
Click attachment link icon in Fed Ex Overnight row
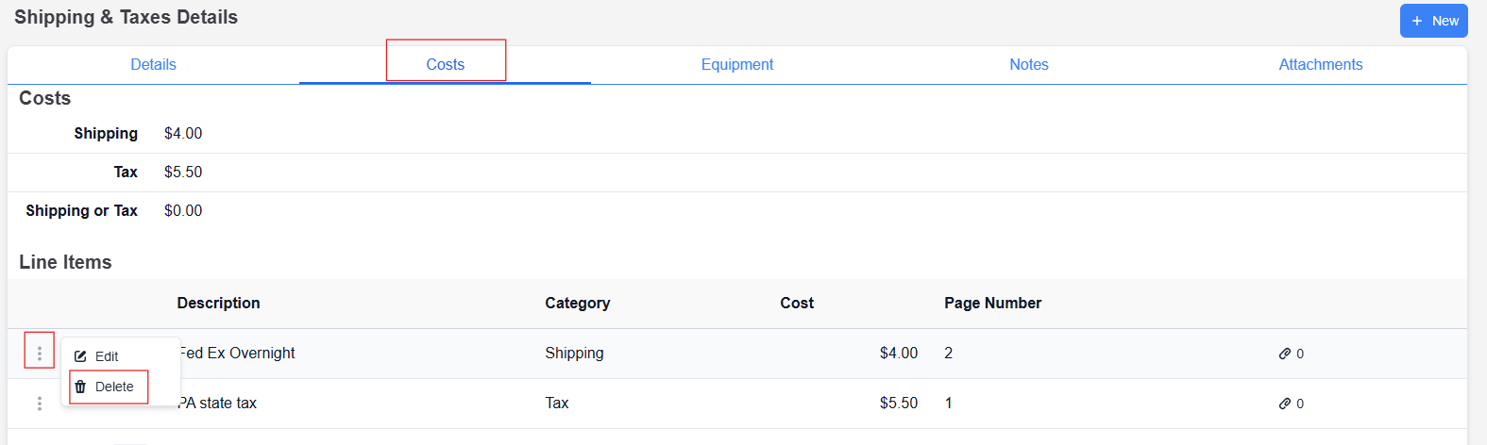(x=1285, y=354)
